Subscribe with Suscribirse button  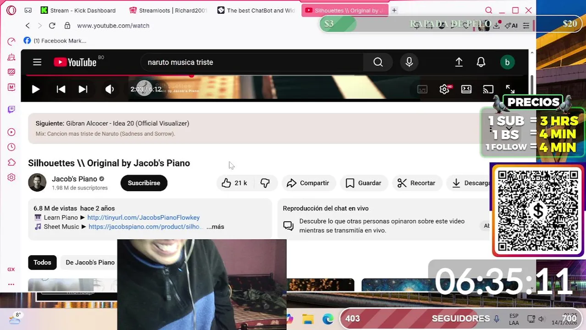[144, 183]
